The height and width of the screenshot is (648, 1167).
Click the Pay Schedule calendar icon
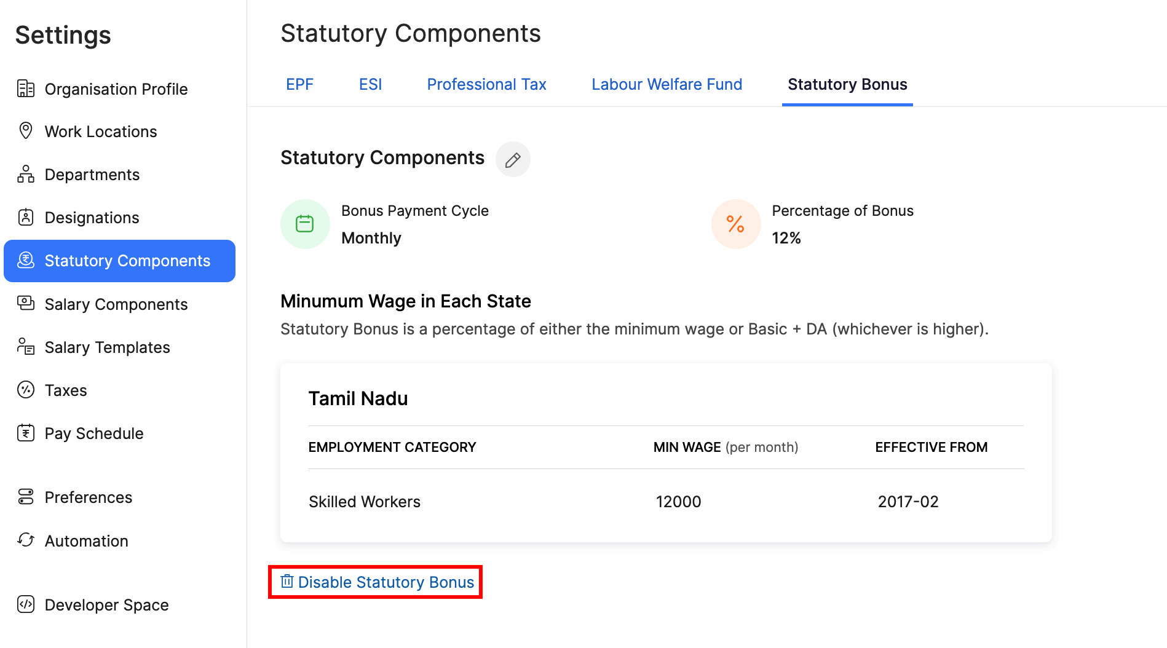click(26, 433)
